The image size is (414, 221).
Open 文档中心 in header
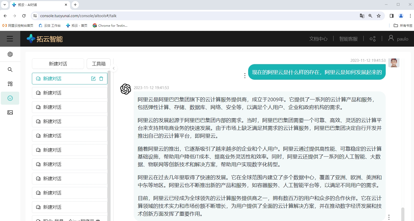(x=318, y=39)
